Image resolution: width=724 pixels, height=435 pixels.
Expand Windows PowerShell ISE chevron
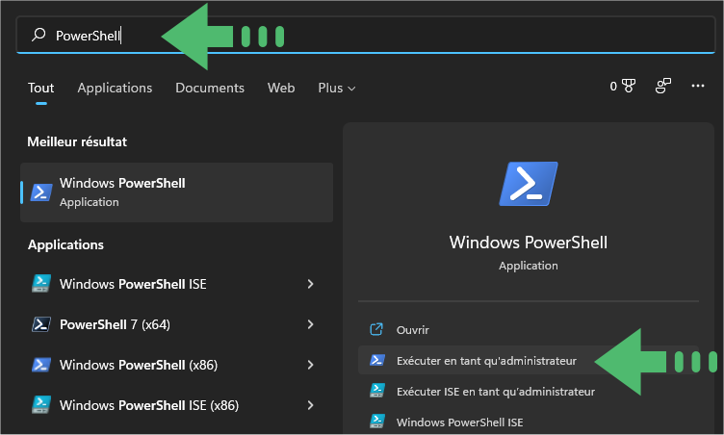pos(310,284)
